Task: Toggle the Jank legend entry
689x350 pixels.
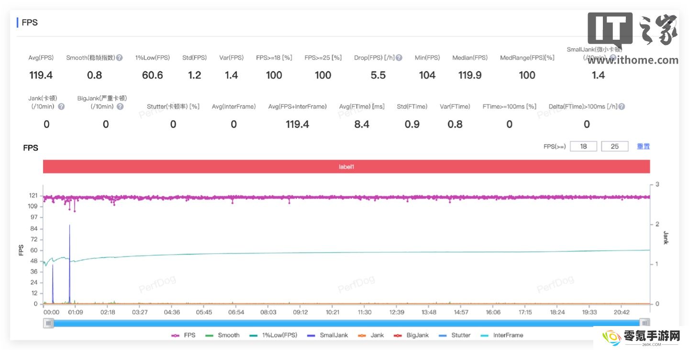Action: [x=371, y=335]
